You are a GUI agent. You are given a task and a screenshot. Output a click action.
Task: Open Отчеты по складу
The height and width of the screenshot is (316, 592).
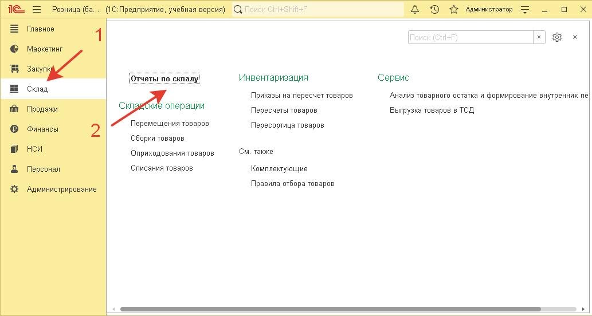pyautogui.click(x=164, y=79)
